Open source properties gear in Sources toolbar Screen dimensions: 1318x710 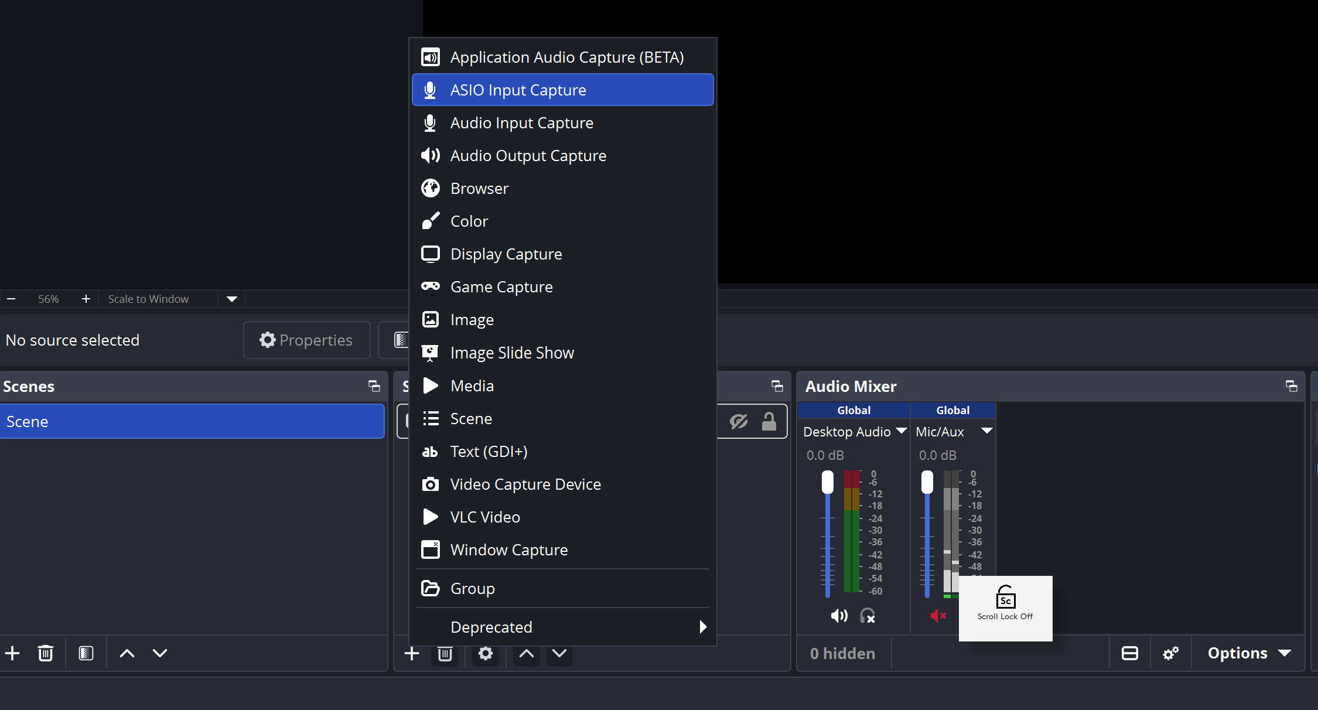(x=486, y=654)
